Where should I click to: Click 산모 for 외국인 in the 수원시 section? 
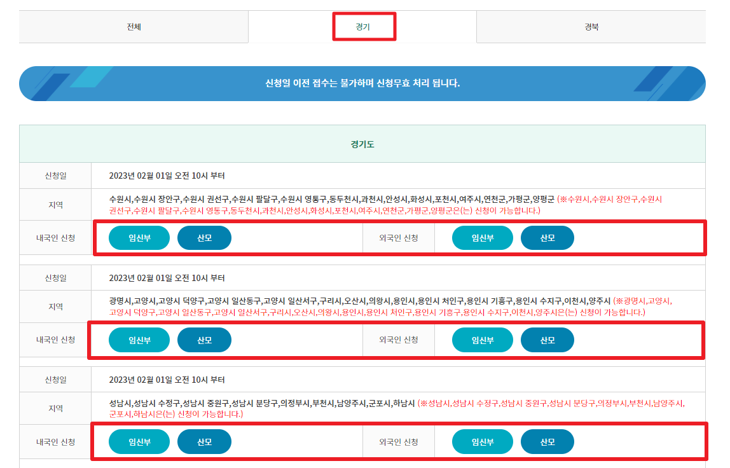pos(547,237)
